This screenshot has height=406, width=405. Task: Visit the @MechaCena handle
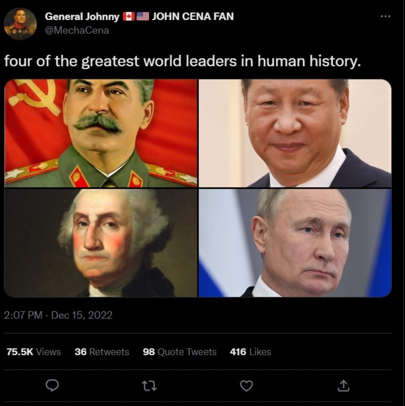[x=77, y=31]
